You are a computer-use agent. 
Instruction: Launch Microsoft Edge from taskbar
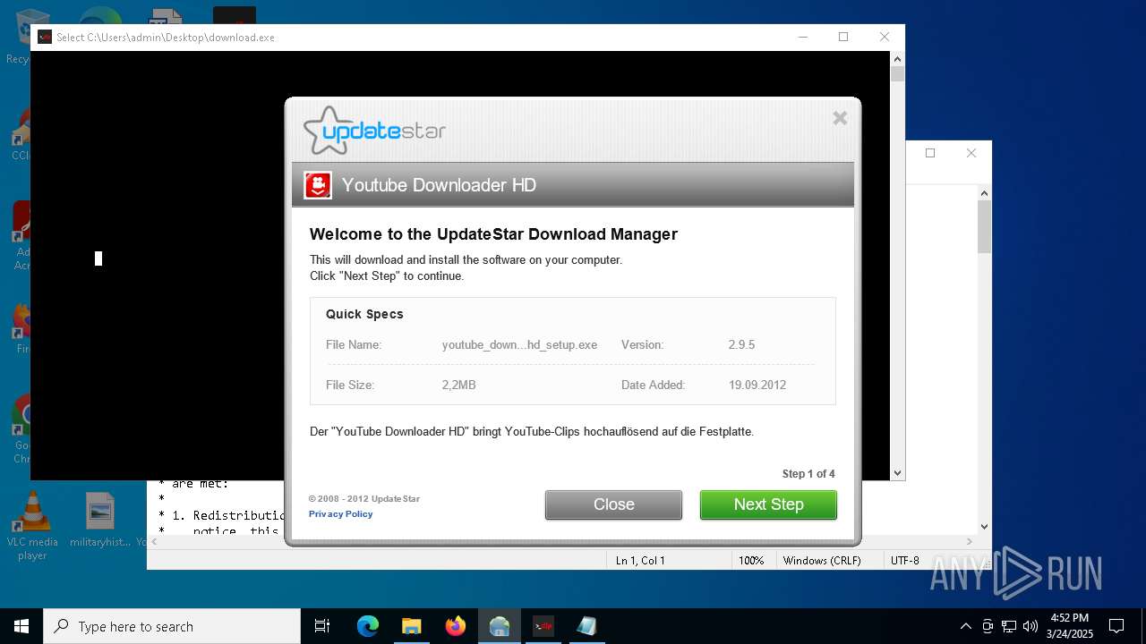(x=368, y=626)
